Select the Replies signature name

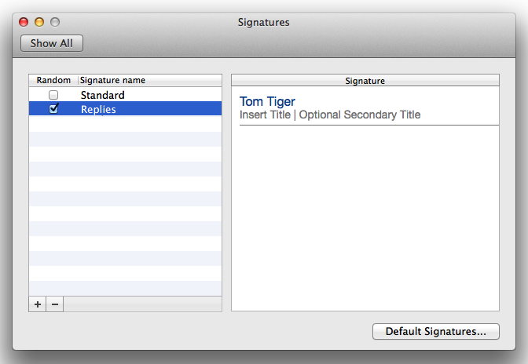coord(98,109)
